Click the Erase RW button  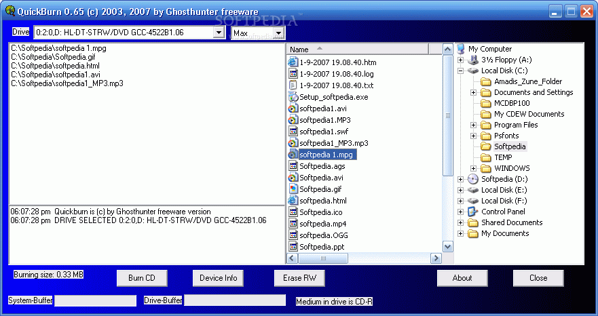pos(299,278)
